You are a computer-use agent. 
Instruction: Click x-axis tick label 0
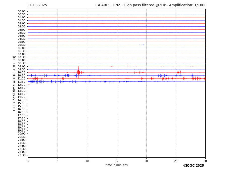(28, 161)
